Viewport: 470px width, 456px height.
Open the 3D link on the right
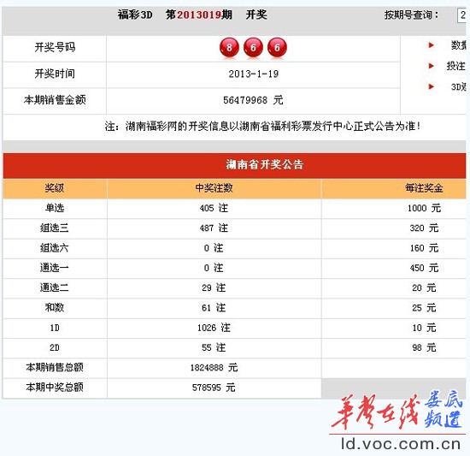click(x=459, y=86)
